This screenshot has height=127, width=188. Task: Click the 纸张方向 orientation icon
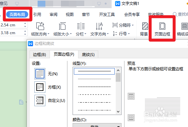click(x=40, y=26)
